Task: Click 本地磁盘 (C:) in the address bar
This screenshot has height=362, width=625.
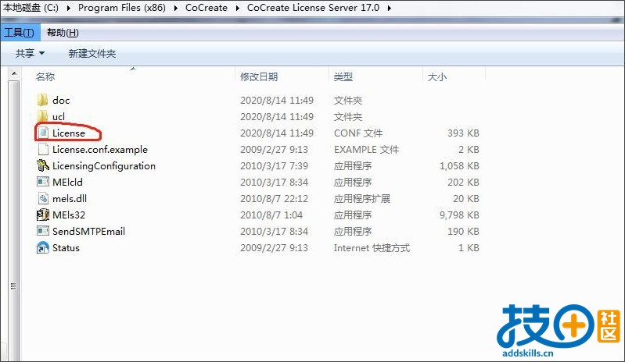Action: (31, 8)
